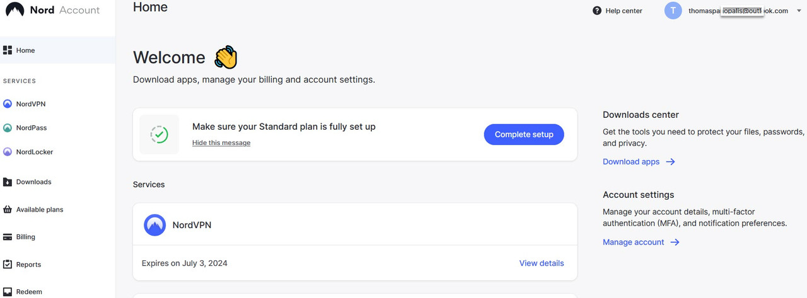Viewport: 807px width, 298px height.
Task: Open the user avatar circle menu
Action: (x=673, y=11)
